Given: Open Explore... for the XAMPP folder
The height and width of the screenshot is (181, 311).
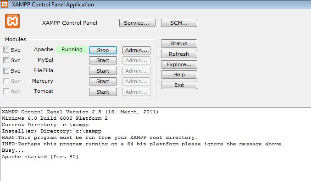Looking at the screenshot, I should coord(179,64).
